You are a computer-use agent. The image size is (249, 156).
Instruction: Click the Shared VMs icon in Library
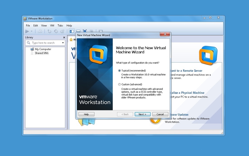[x=32, y=53]
